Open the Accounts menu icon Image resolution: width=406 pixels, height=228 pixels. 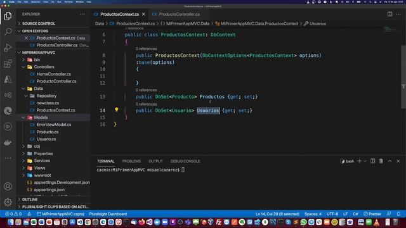pos(8,186)
